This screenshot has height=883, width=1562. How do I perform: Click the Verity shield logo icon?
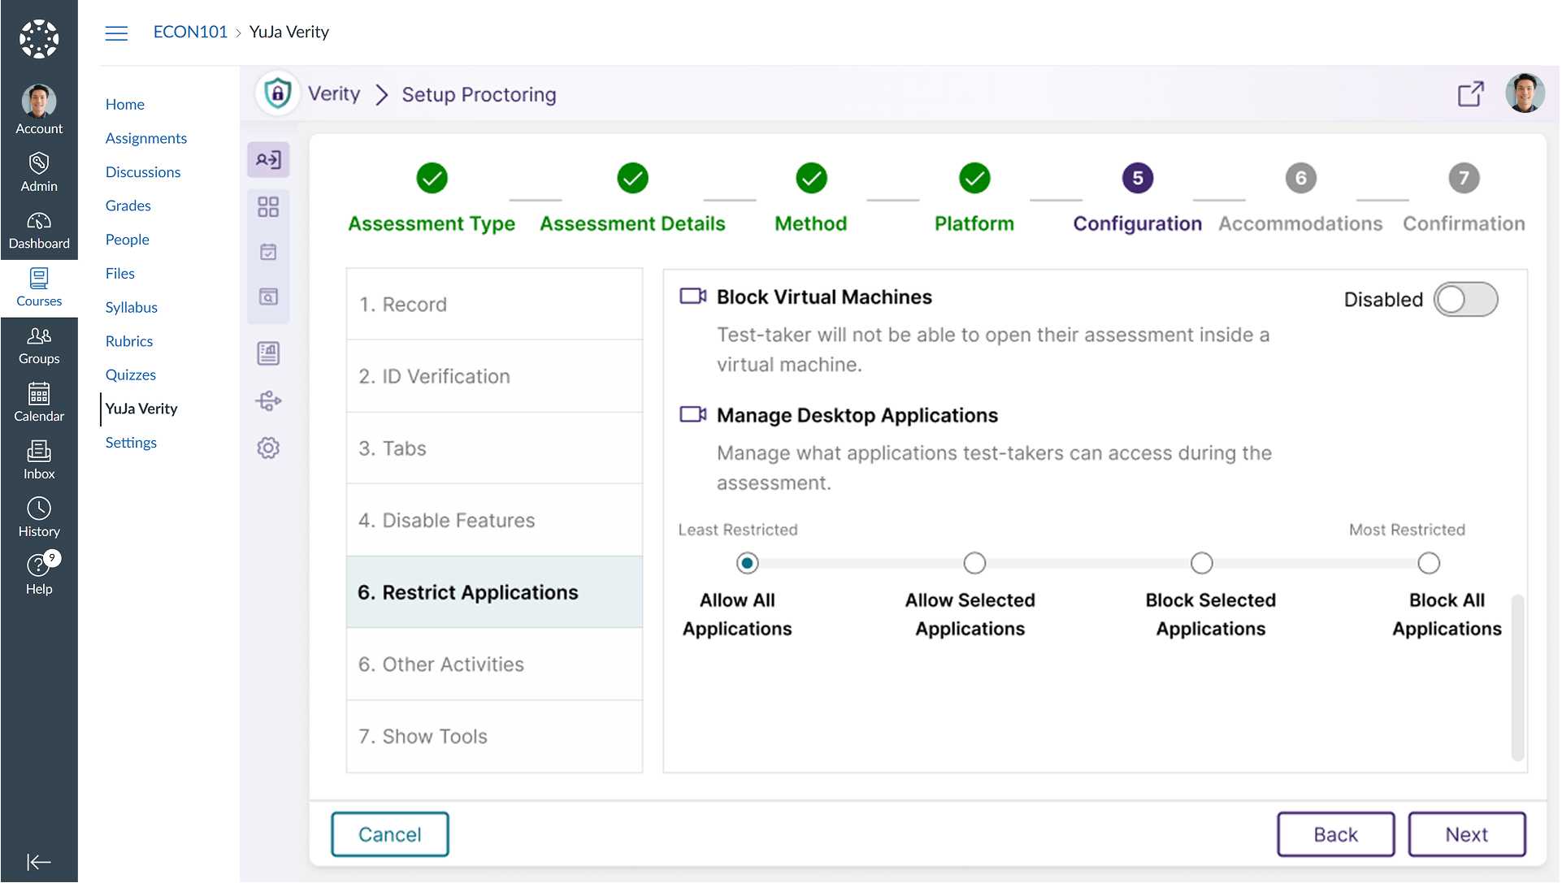tap(277, 93)
